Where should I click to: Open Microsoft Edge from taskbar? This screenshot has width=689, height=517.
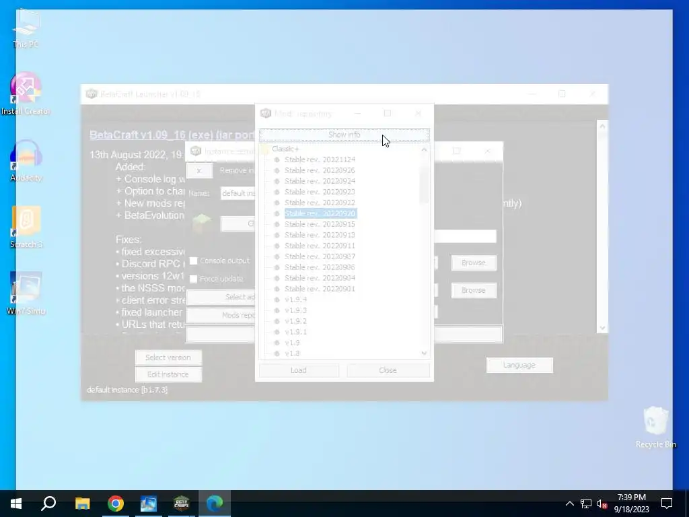tap(215, 504)
